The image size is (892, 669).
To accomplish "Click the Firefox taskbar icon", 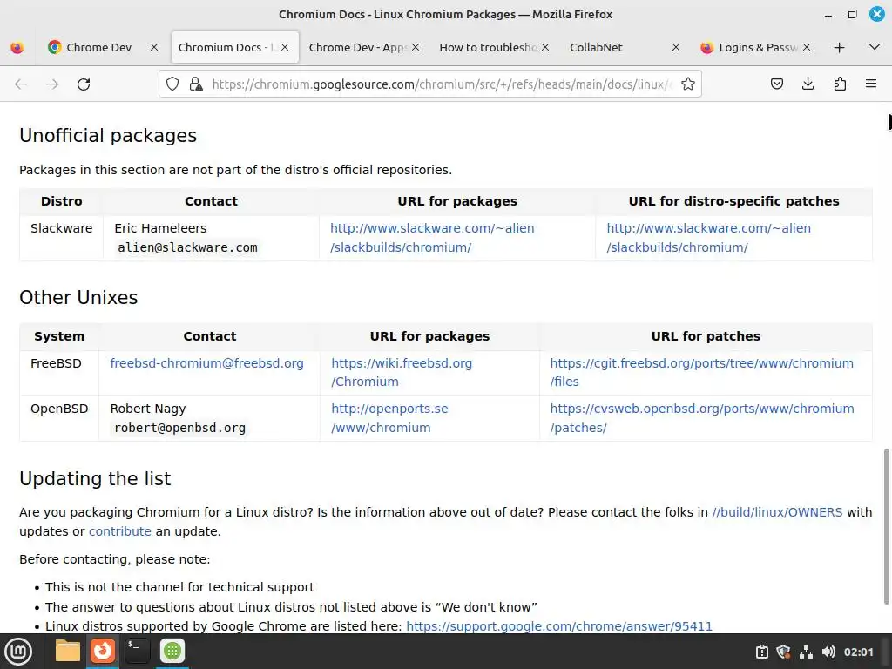I will (103, 651).
